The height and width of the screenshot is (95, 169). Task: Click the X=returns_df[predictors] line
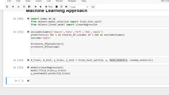click(47, 44)
